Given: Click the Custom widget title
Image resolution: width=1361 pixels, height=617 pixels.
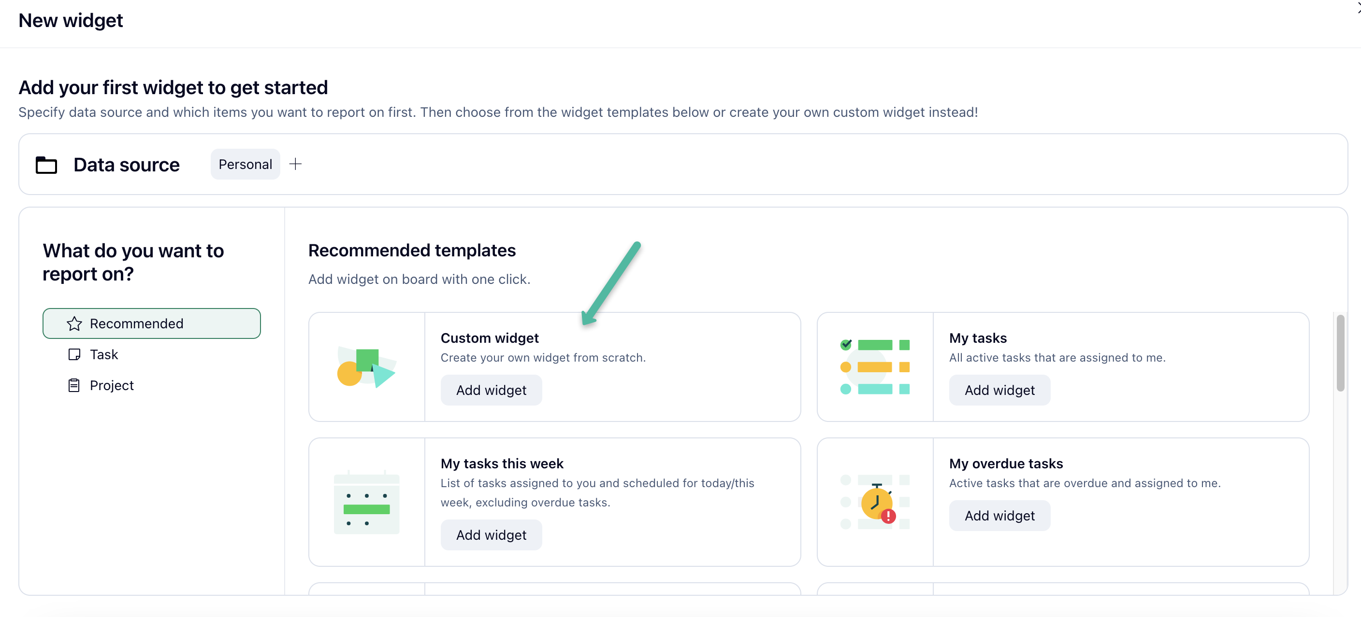Looking at the screenshot, I should tap(489, 338).
